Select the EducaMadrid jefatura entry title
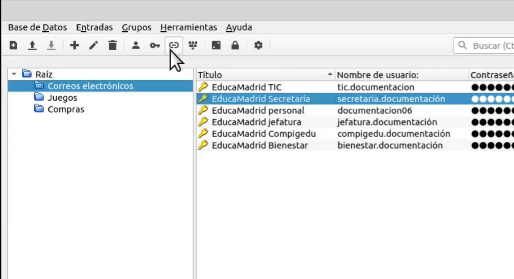The width and height of the screenshot is (514, 279). pos(256,122)
